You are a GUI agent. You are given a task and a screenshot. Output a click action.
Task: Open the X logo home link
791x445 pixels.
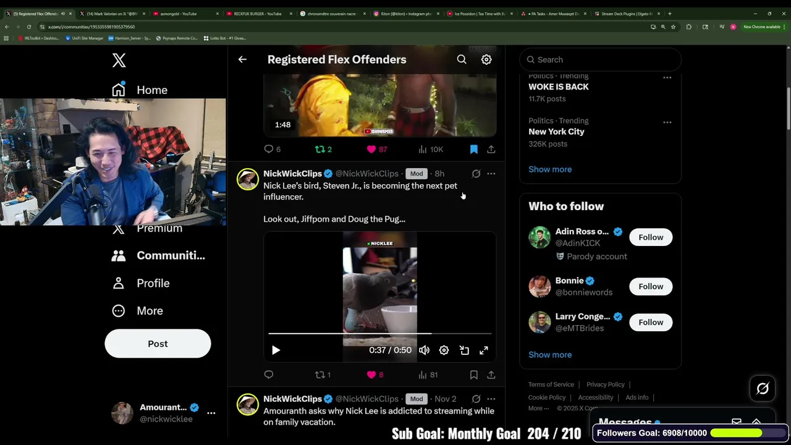[119, 60]
